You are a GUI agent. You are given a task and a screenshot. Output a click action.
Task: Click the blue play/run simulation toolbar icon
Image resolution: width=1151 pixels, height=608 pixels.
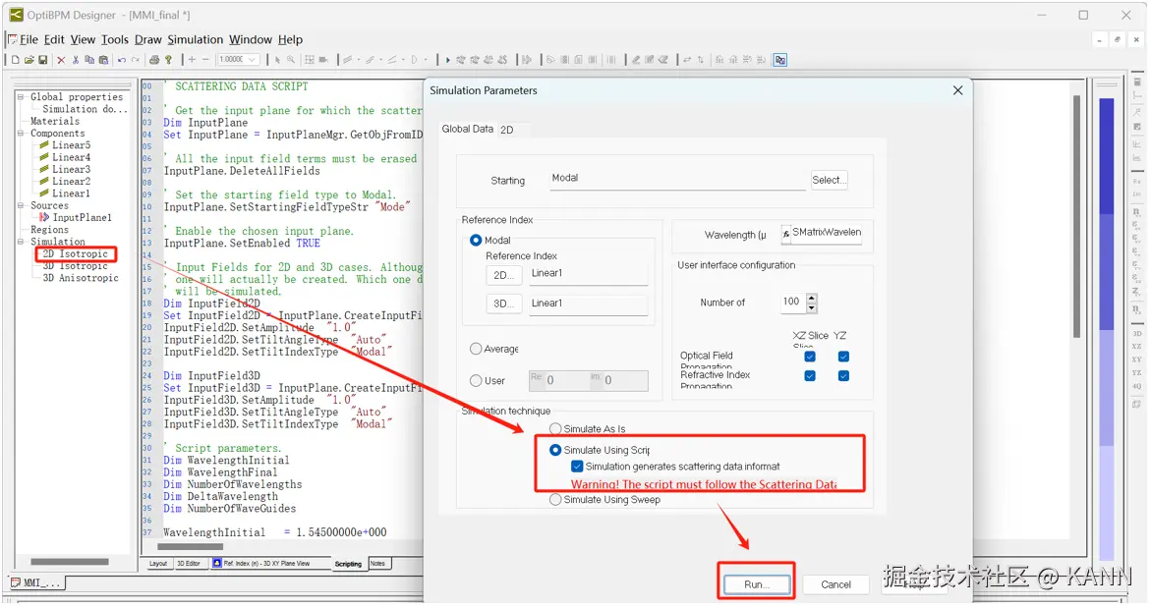pos(447,60)
